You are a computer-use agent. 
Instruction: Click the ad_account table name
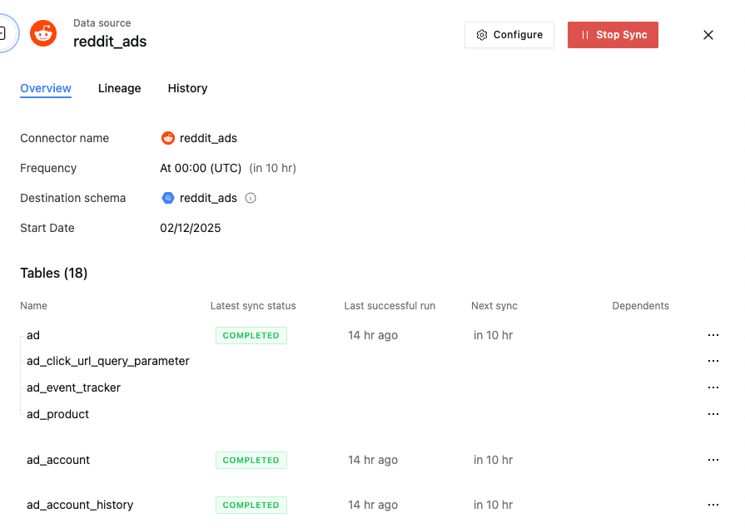58,460
